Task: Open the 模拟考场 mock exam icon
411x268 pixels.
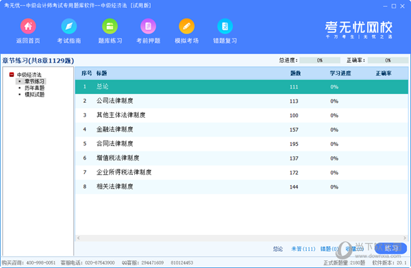Action: coord(186,26)
